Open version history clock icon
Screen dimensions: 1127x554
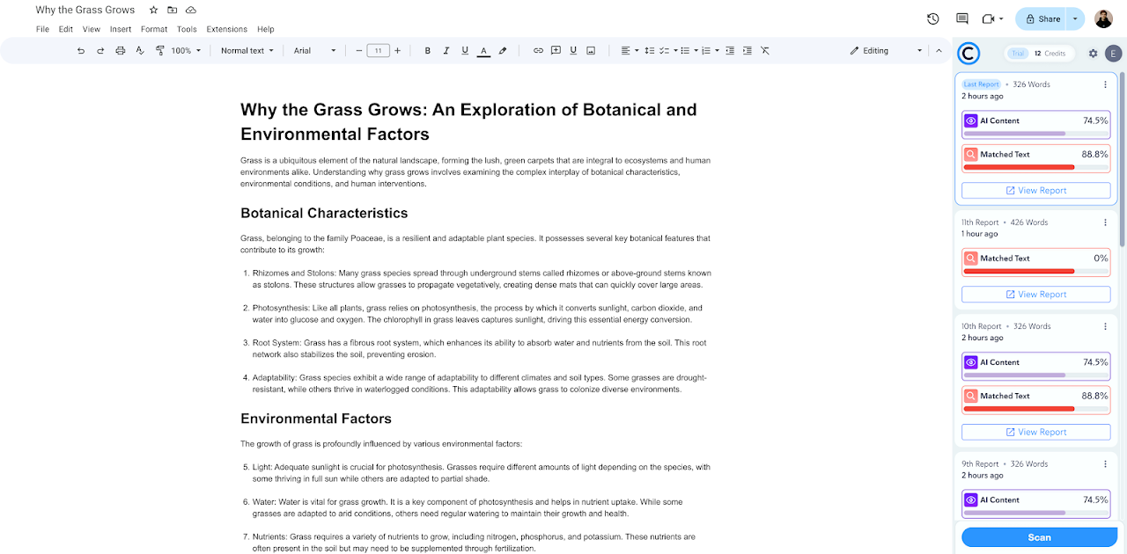(933, 18)
